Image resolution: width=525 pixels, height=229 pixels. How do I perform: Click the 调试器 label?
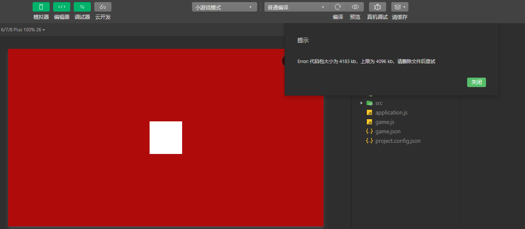(82, 17)
